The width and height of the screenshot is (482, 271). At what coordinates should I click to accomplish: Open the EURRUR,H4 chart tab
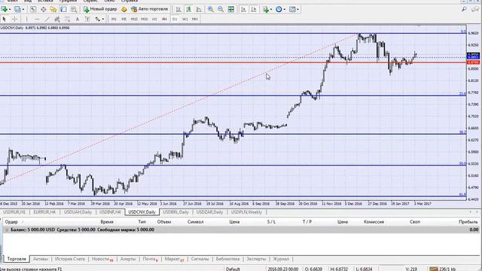(x=44, y=212)
